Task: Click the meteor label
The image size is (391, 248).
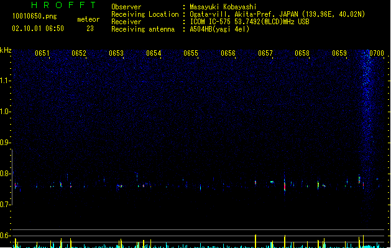Action: 88,19
